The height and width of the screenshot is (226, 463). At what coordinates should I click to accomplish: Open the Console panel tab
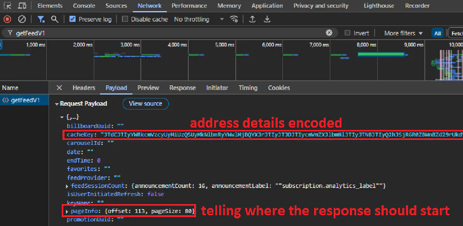[84, 6]
